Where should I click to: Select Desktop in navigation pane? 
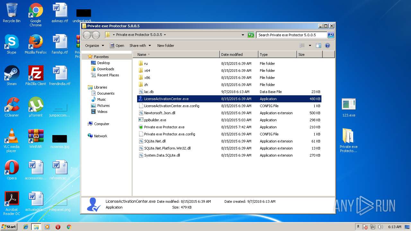(103, 63)
